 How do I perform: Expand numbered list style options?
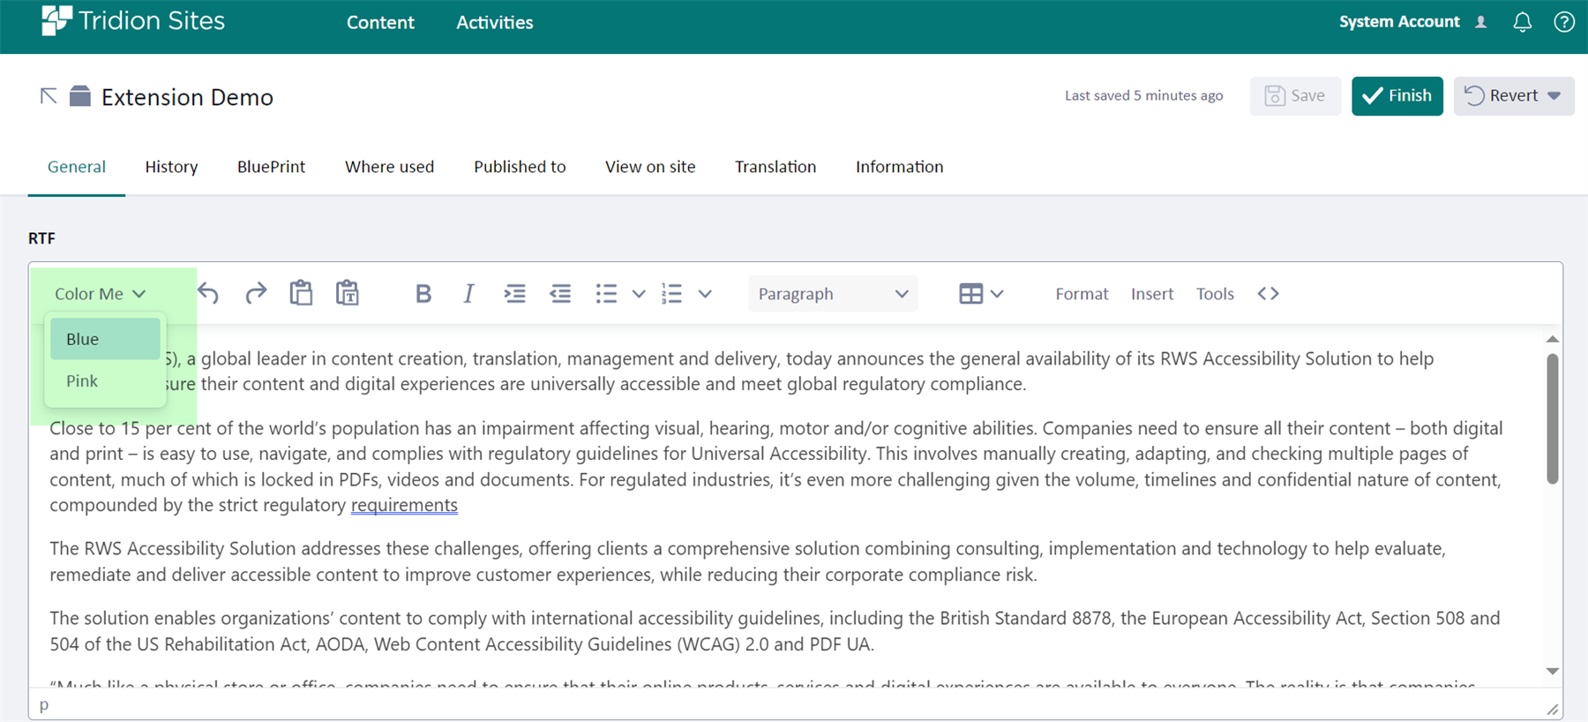coord(705,294)
